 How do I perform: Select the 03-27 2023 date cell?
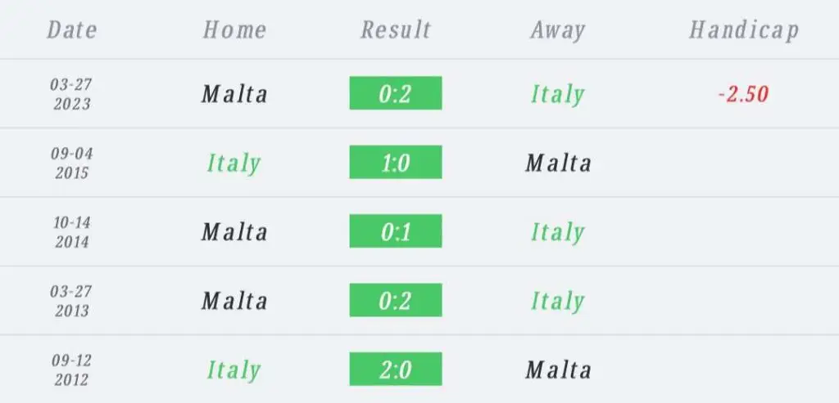pyautogui.click(x=72, y=94)
